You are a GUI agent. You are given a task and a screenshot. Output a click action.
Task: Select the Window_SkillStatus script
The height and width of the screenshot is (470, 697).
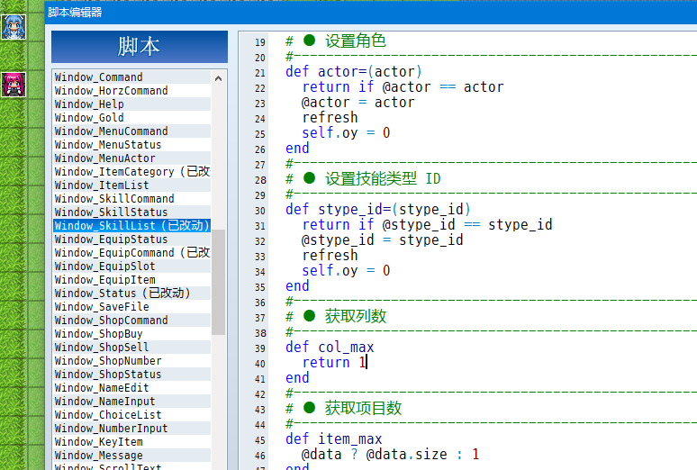(132, 212)
